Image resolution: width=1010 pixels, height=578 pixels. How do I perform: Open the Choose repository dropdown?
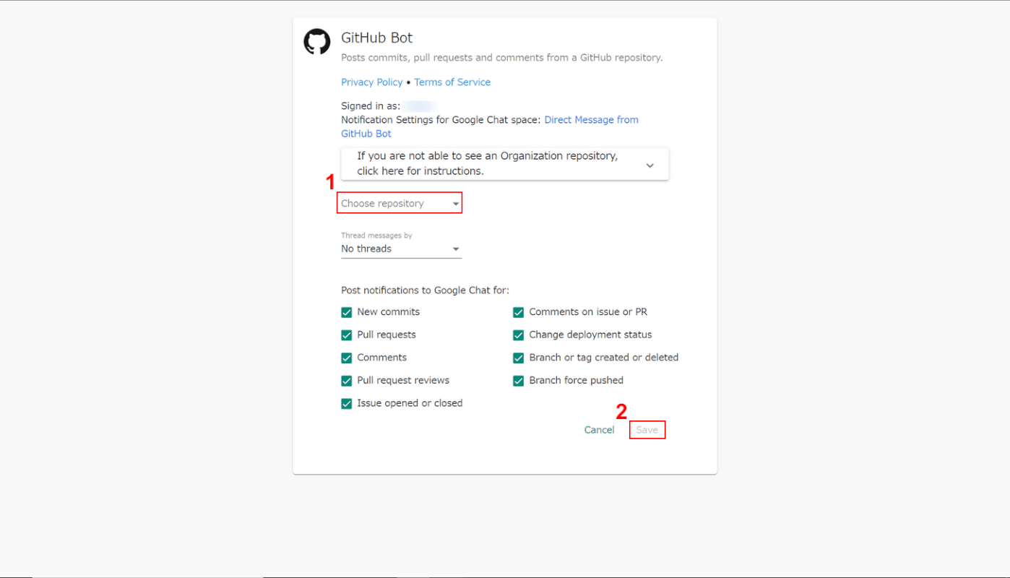pos(400,204)
